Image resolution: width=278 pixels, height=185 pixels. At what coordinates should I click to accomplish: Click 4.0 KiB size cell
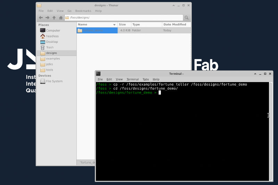click(125, 30)
